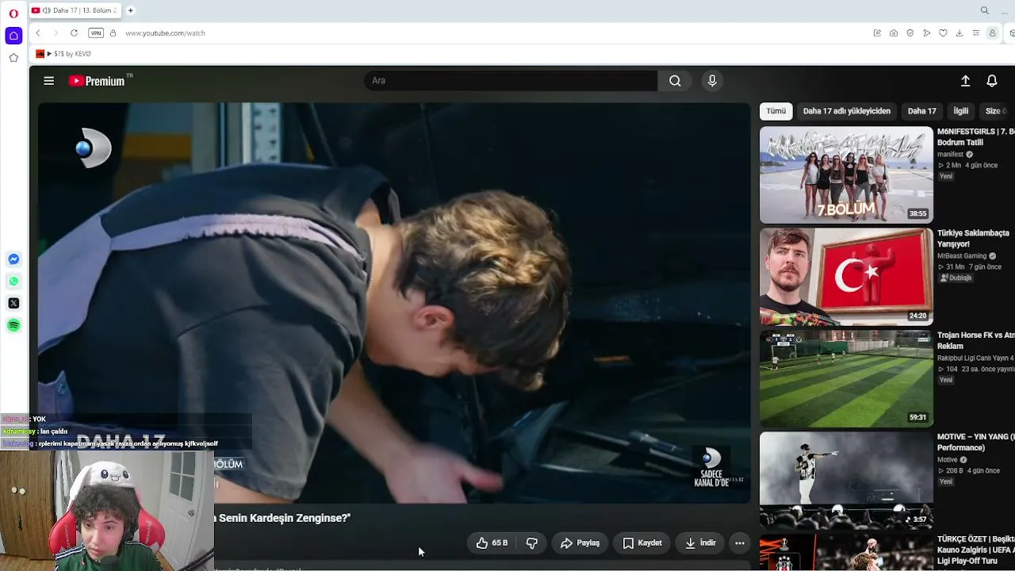Mute the tab via speaker icon

coord(46,10)
